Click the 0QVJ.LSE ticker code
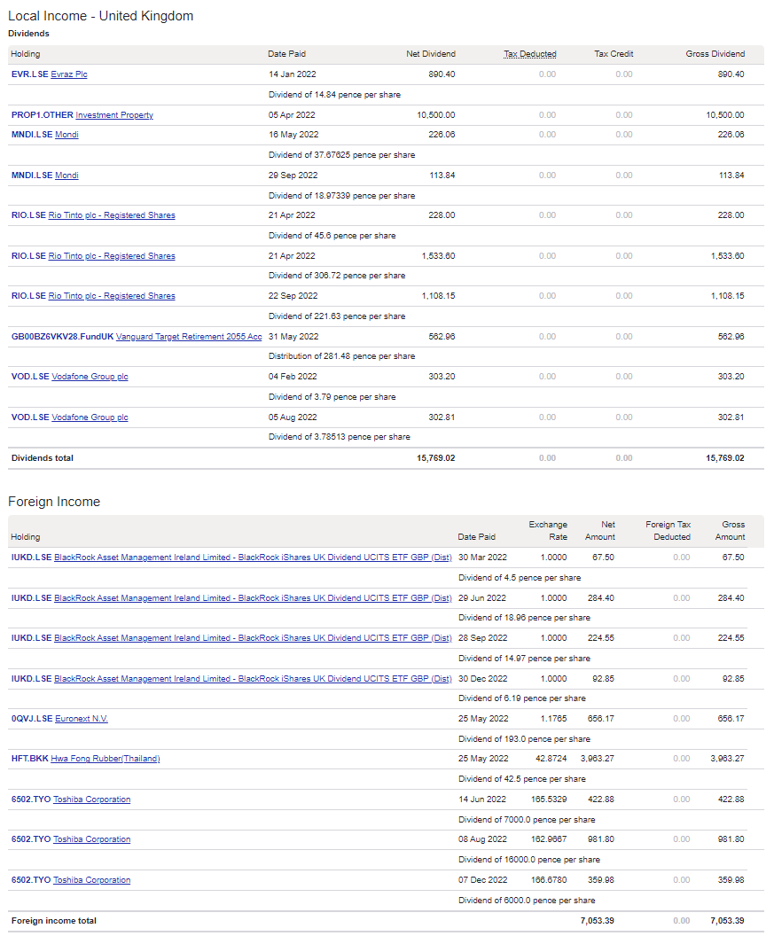The image size is (774, 936). click(x=32, y=718)
